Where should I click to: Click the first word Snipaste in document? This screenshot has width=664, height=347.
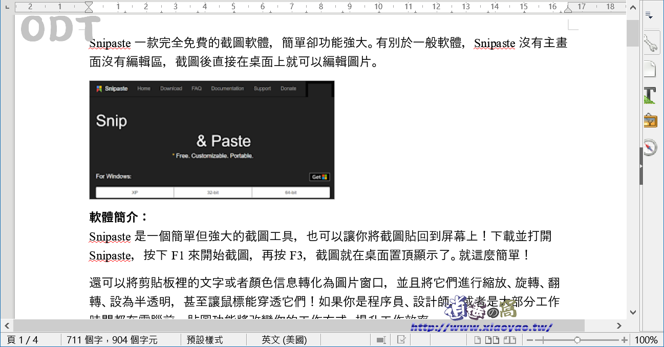click(x=110, y=43)
